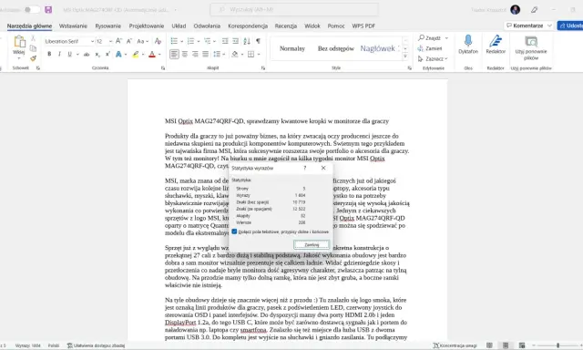Center align the text
Screen dimensions: 583x350
[185, 55]
